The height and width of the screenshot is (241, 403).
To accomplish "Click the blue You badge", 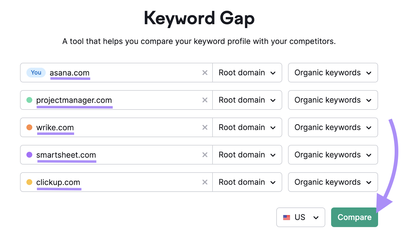I will click(36, 73).
